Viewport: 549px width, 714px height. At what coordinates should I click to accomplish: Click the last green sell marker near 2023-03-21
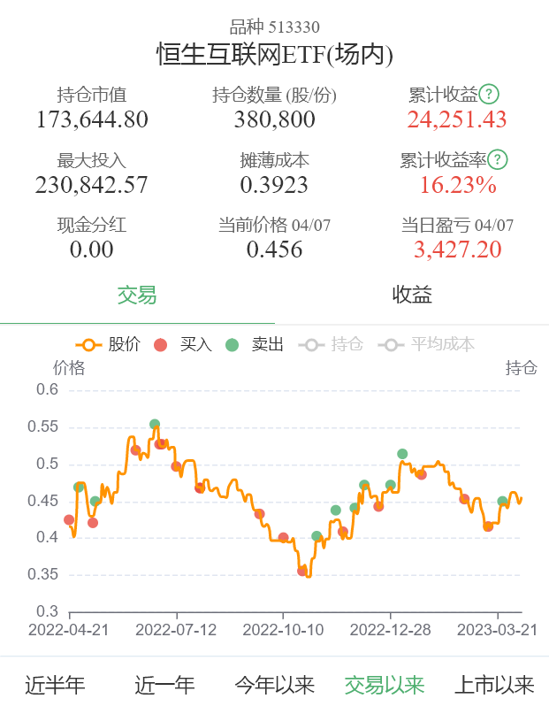pos(502,502)
